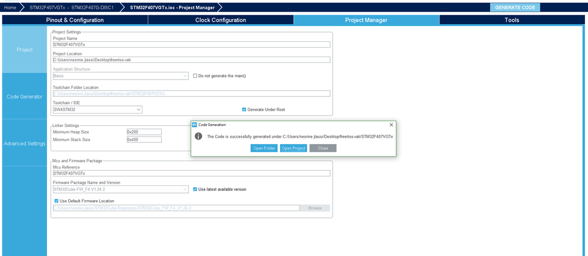Click the GENERATE CODE button
This screenshot has height=256, width=588.
point(515,8)
